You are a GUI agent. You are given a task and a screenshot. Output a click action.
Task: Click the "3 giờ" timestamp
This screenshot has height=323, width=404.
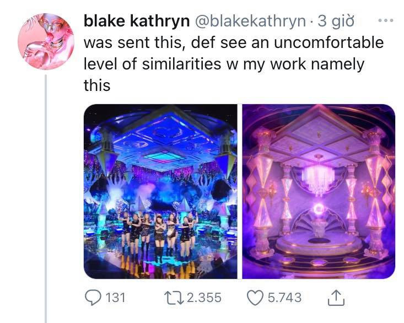(336, 21)
